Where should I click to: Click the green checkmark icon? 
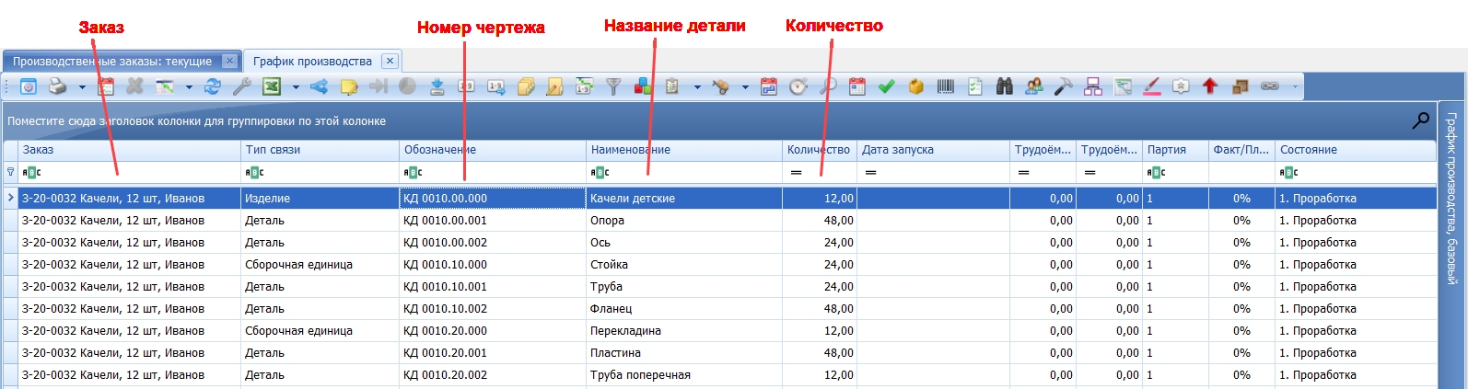click(x=886, y=86)
